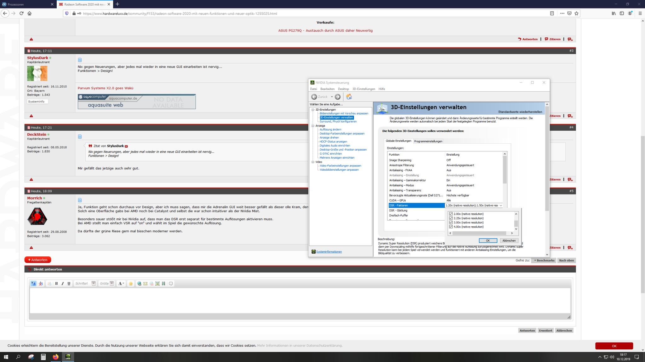Open a new Firefox tab
The height and width of the screenshot is (362, 645).
coord(117,4)
